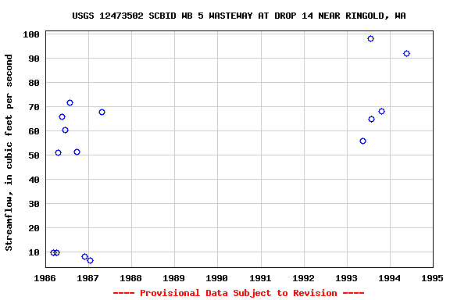Select the late-1986 data point near 8
The width and height of the screenshot is (450, 300).
pos(84,257)
